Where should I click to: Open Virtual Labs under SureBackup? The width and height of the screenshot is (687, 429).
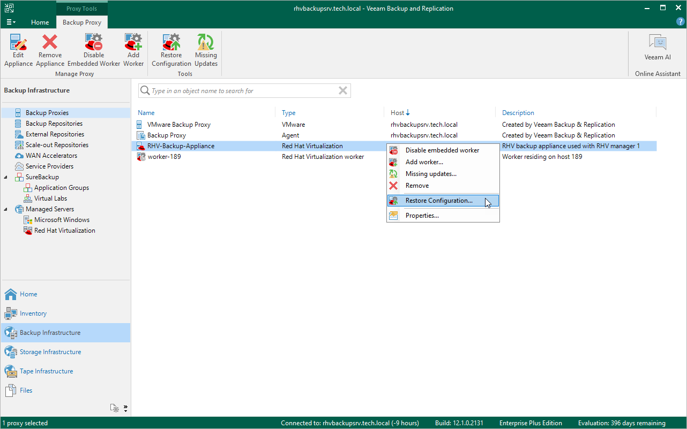tap(50, 198)
